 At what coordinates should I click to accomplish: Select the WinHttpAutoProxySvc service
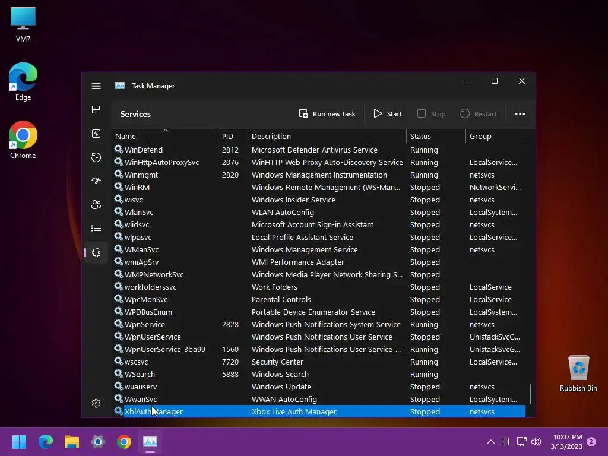[319, 163]
